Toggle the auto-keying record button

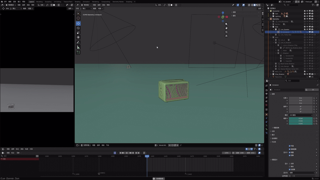115,153
